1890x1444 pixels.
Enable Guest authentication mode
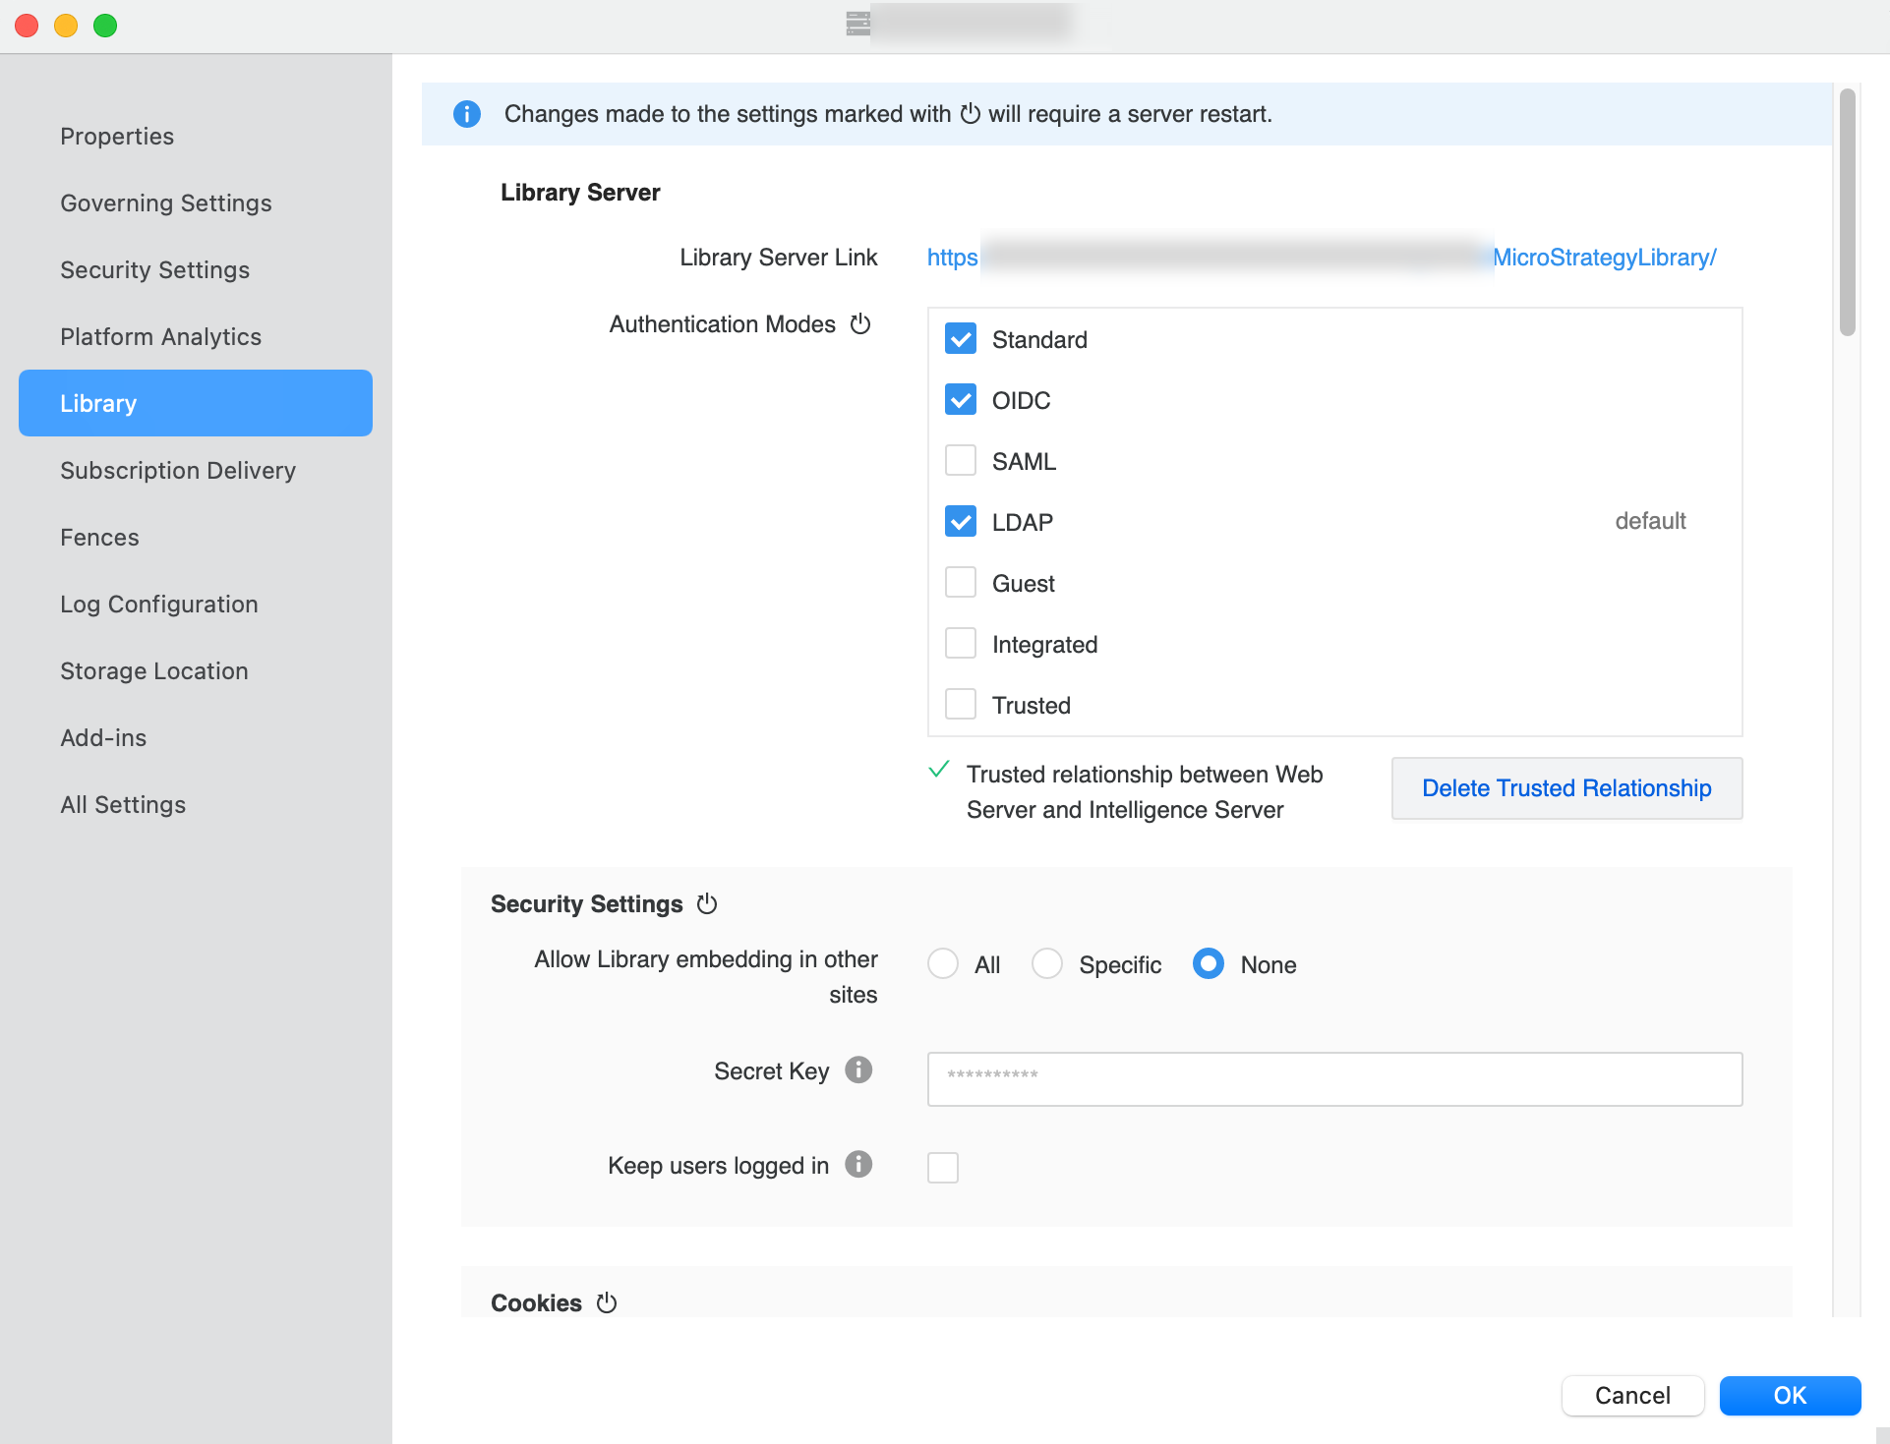click(961, 582)
